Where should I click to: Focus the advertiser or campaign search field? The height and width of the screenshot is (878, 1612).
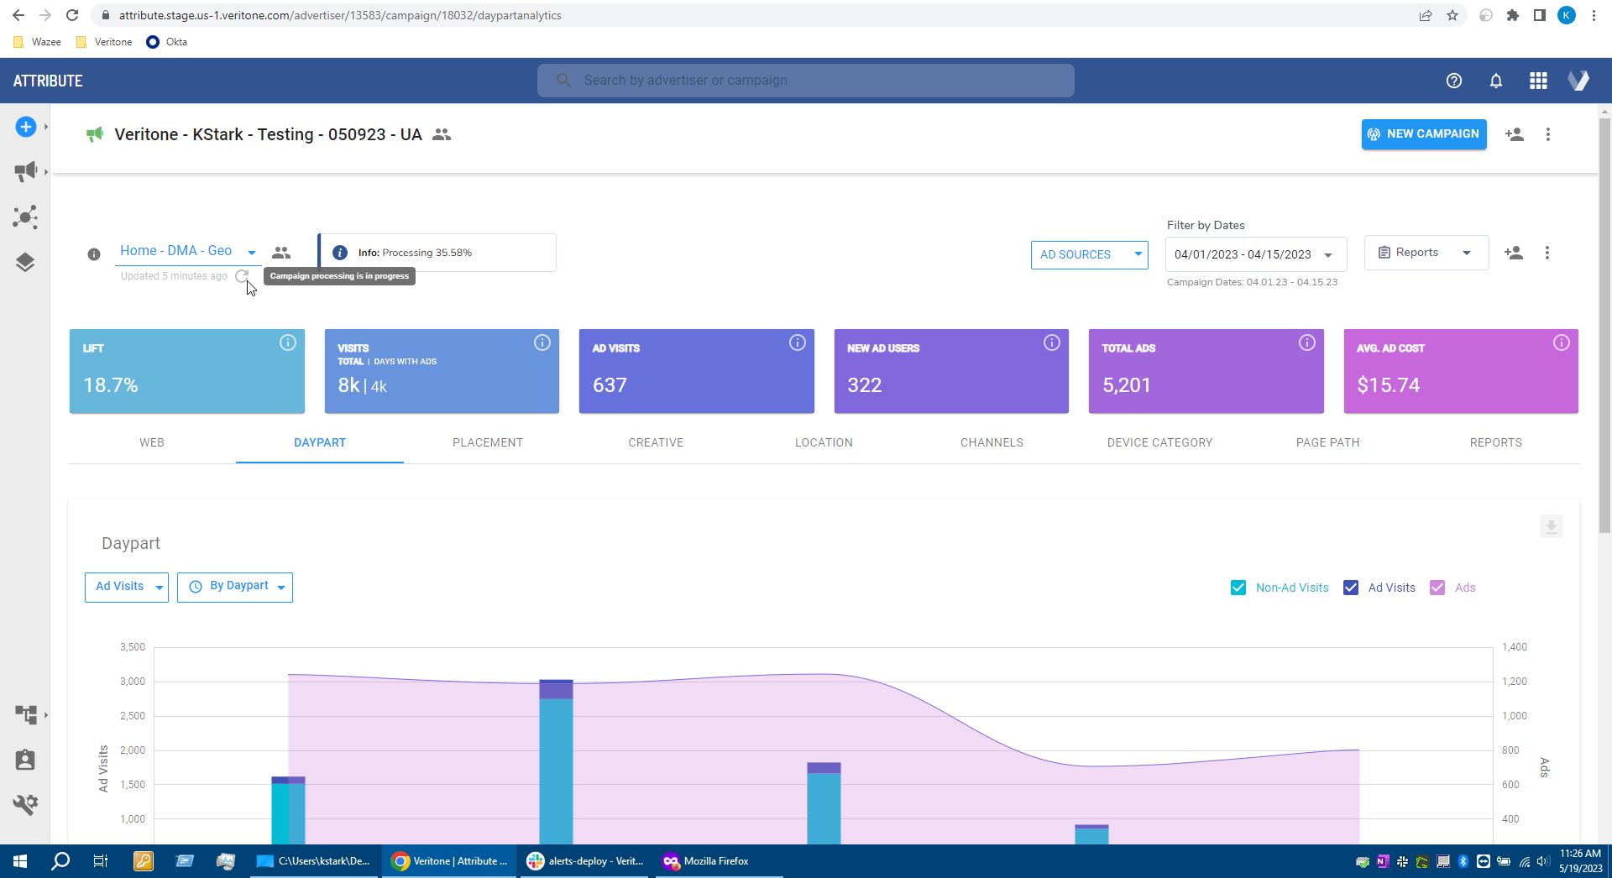click(806, 81)
